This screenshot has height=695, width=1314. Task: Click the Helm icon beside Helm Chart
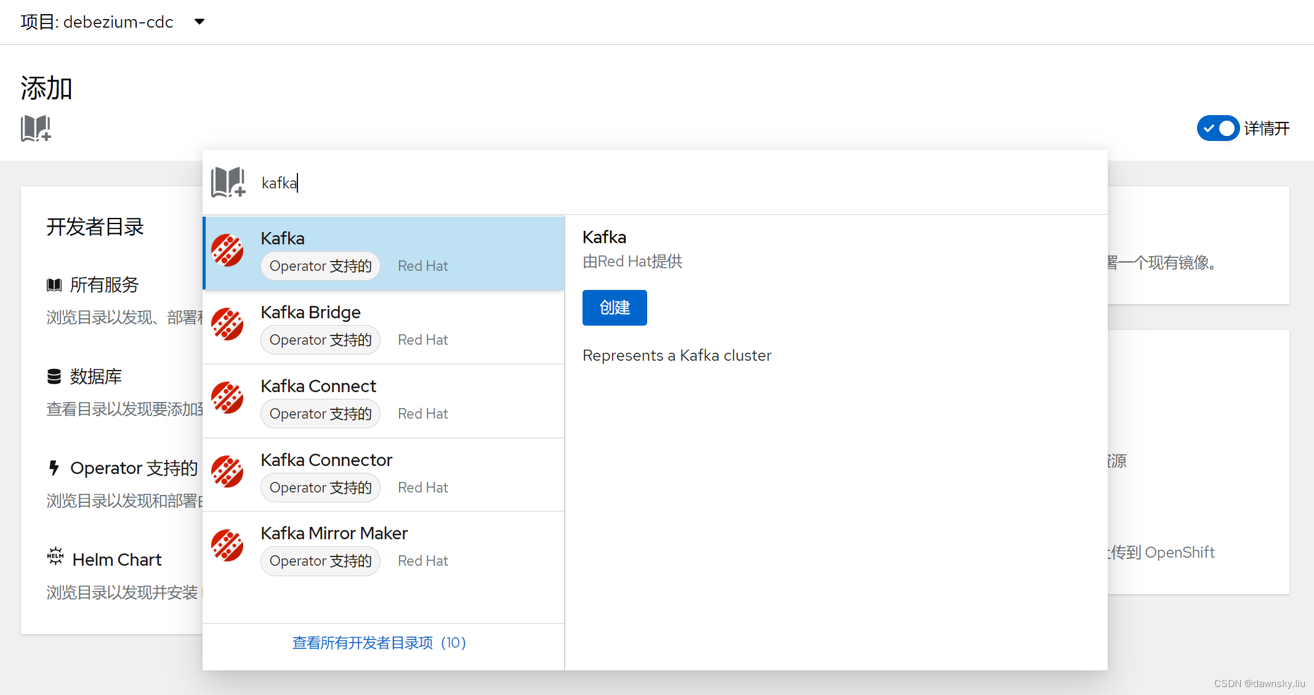pos(55,556)
